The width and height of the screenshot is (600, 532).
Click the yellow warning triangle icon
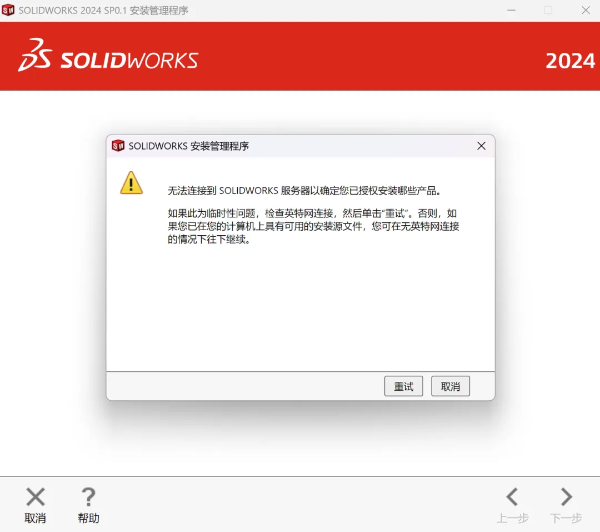pyautogui.click(x=131, y=183)
